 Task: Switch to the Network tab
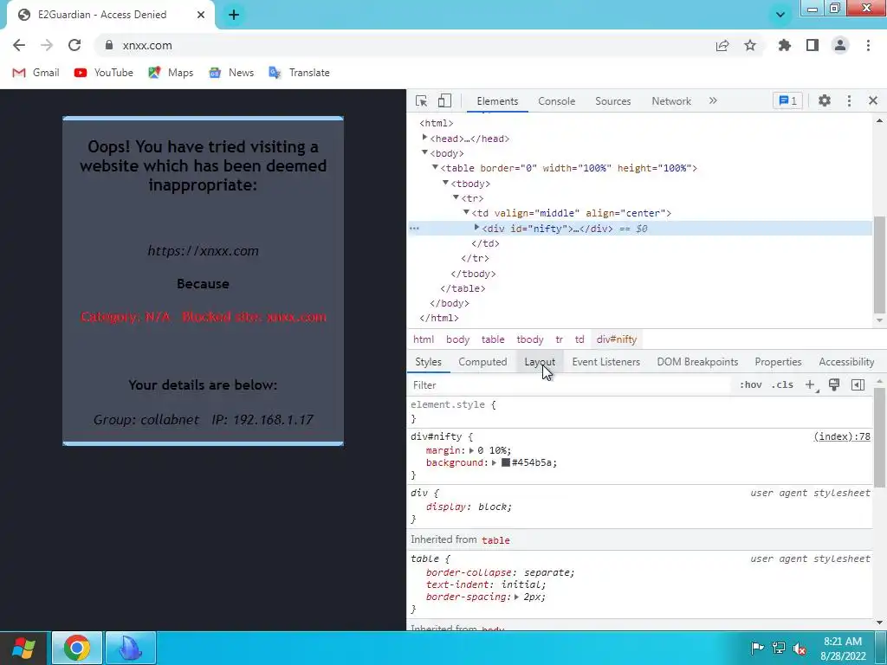pos(671,101)
